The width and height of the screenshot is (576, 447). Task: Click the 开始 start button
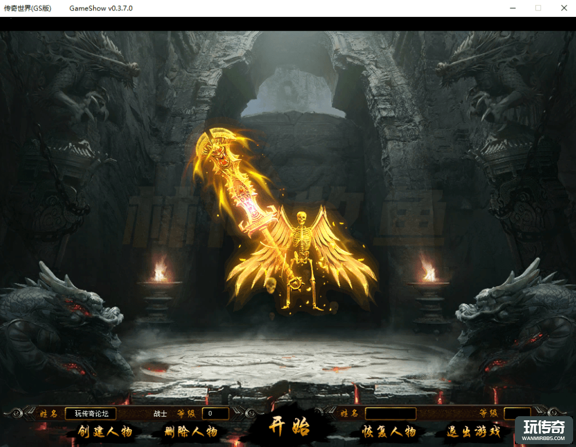pos(289,427)
